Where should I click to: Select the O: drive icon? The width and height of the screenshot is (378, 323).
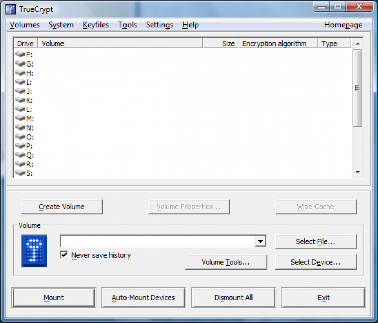click(20, 137)
